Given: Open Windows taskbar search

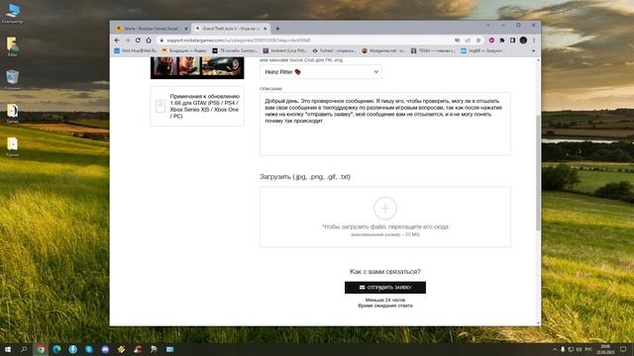Looking at the screenshot, I should tap(24, 349).
